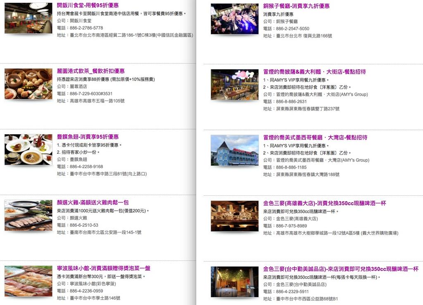
Task: Select phone number 886-4-2258-9168
Action: pyautogui.click(x=86, y=167)
